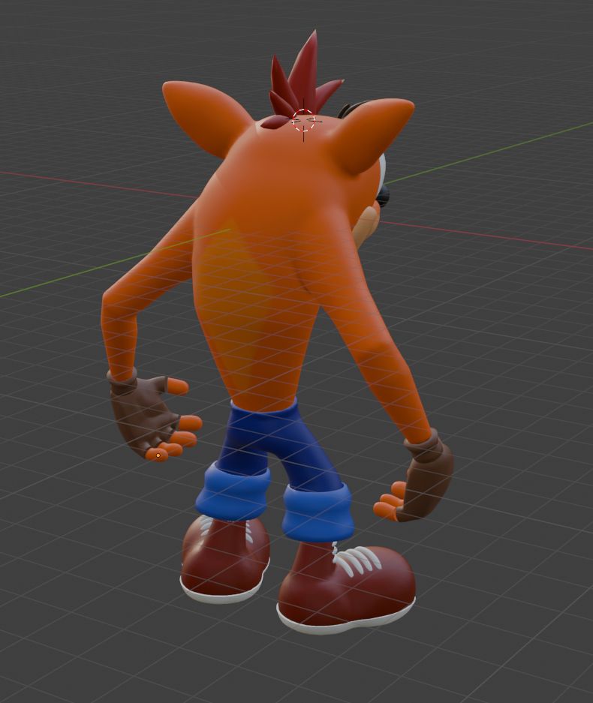Click the orange origin dot on the fingertip
593x703 pixels.
(158, 455)
